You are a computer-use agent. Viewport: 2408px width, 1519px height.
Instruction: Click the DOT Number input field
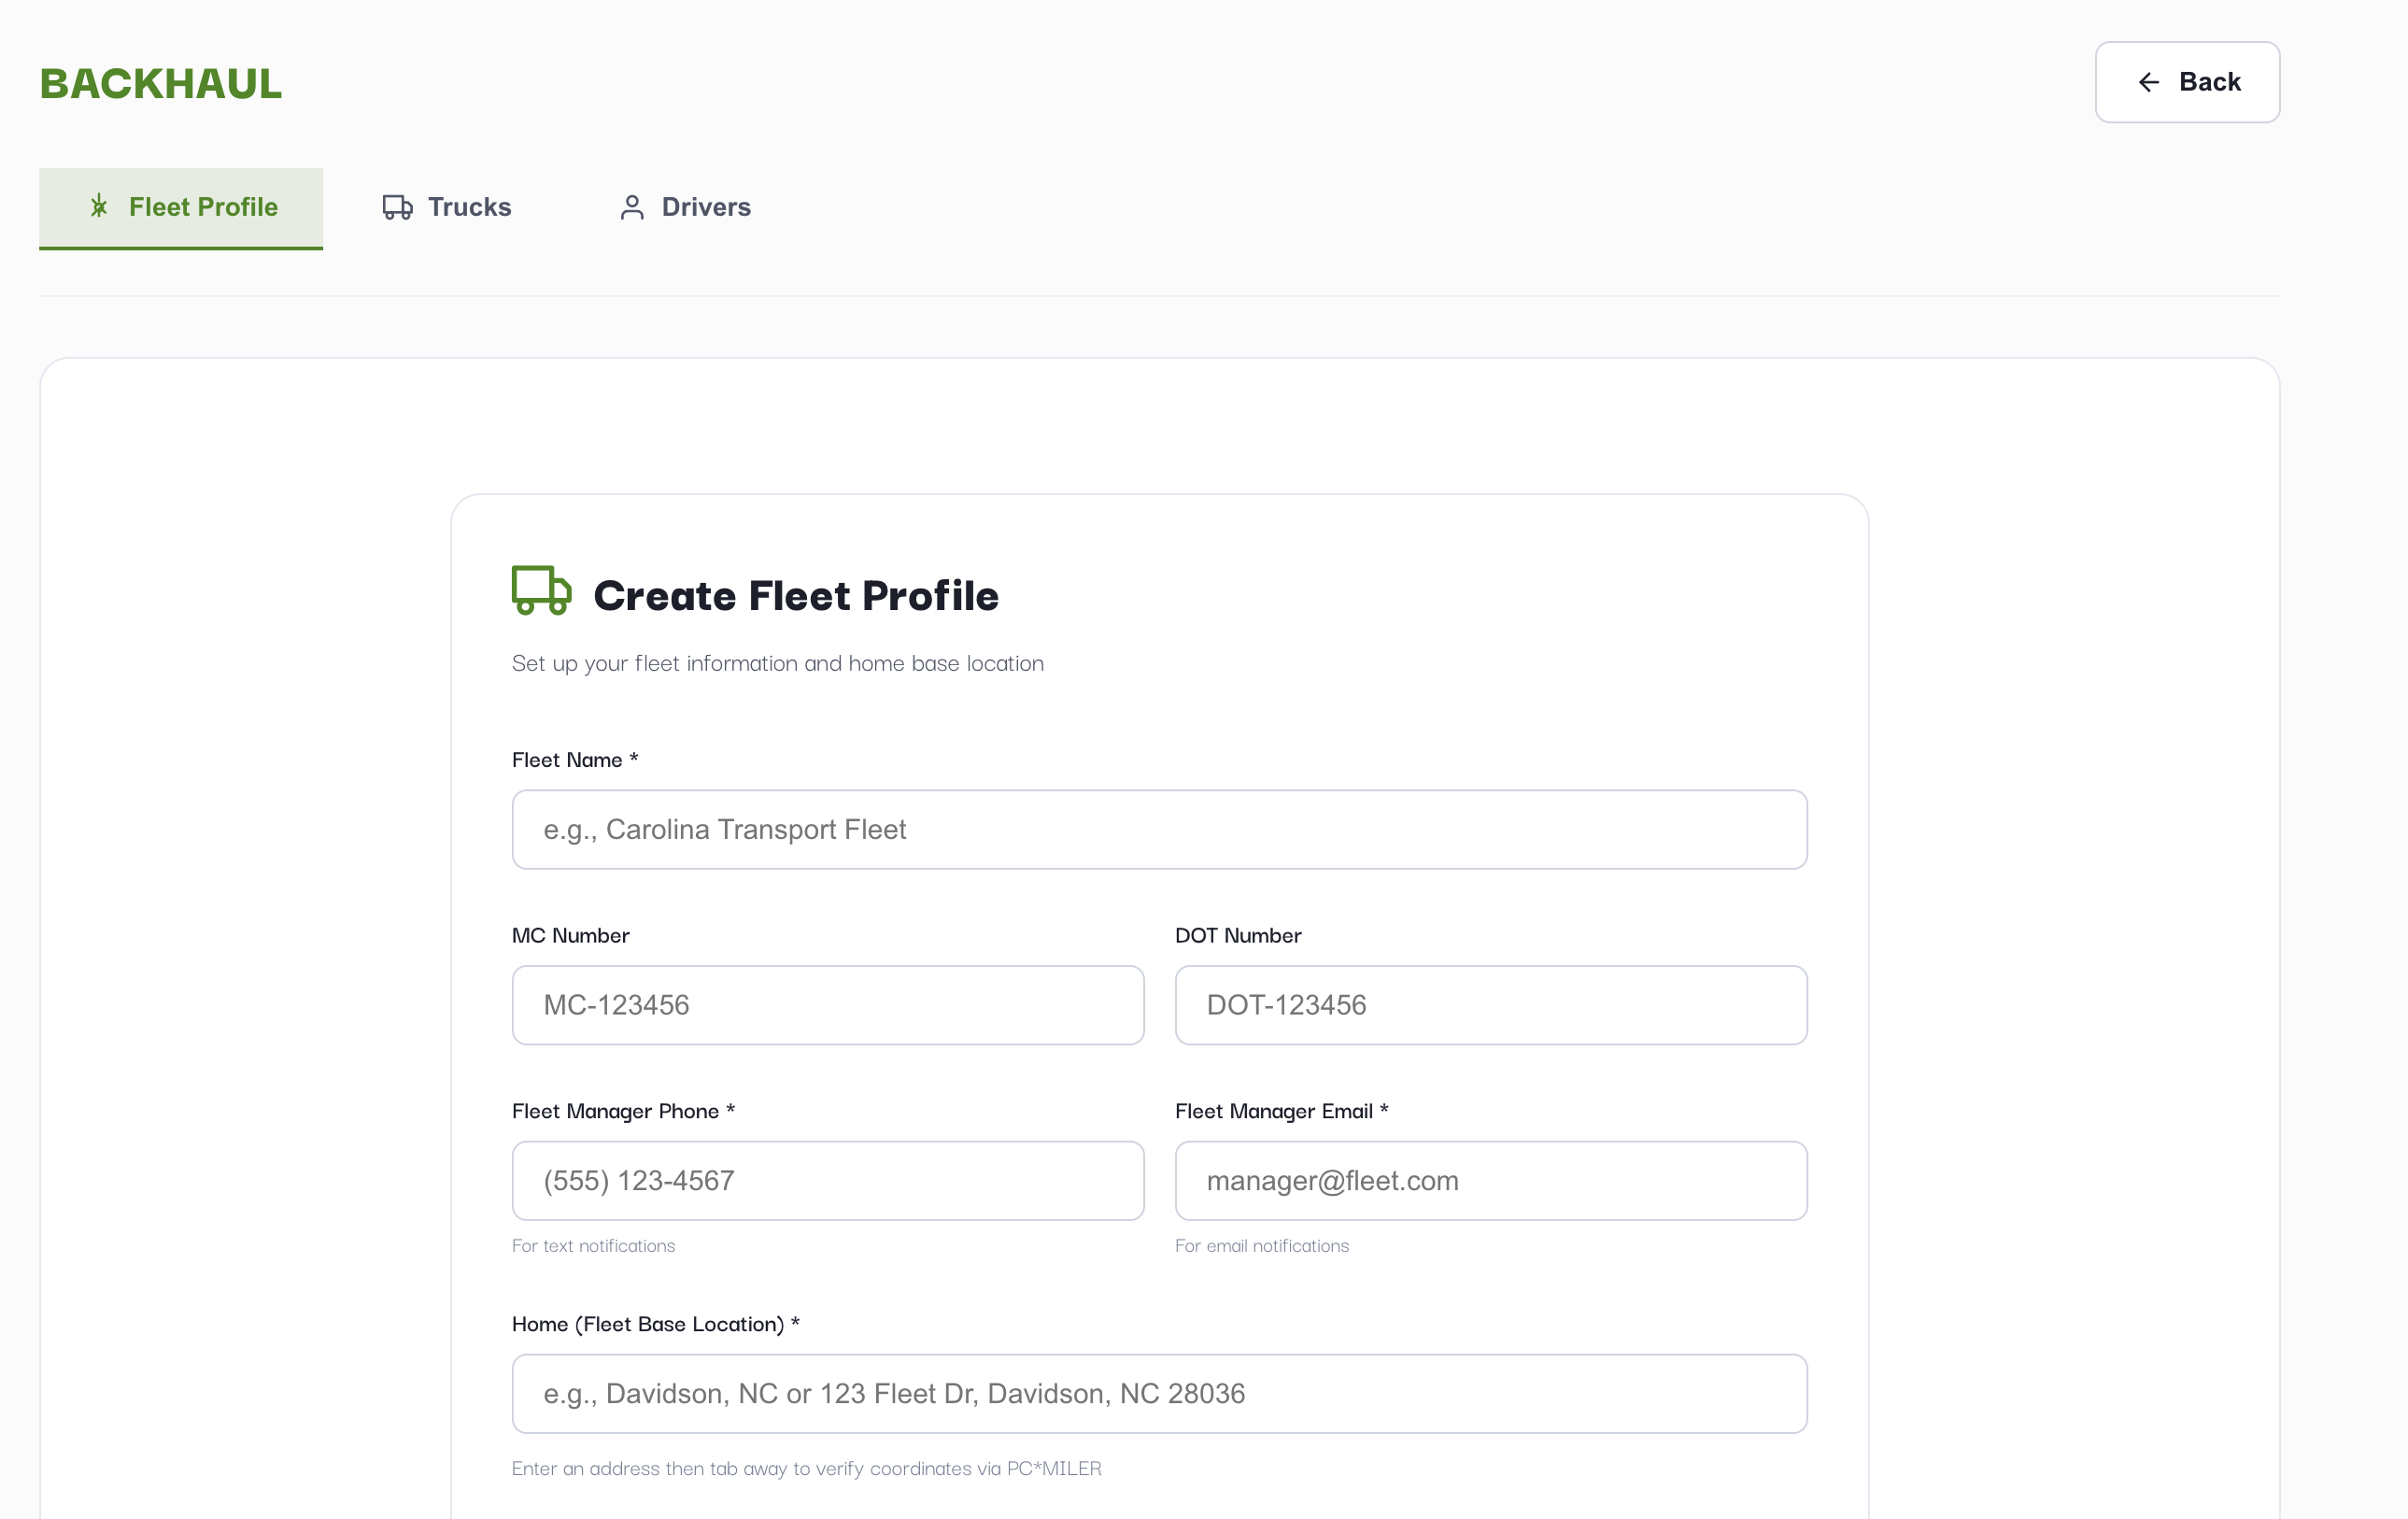point(1490,1005)
